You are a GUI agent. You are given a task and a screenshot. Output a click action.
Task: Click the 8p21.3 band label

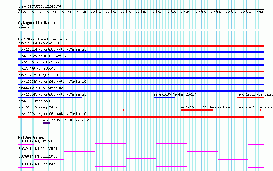click(24, 26)
